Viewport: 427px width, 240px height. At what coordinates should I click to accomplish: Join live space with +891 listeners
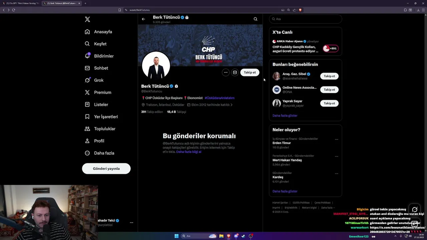pyautogui.click(x=331, y=48)
